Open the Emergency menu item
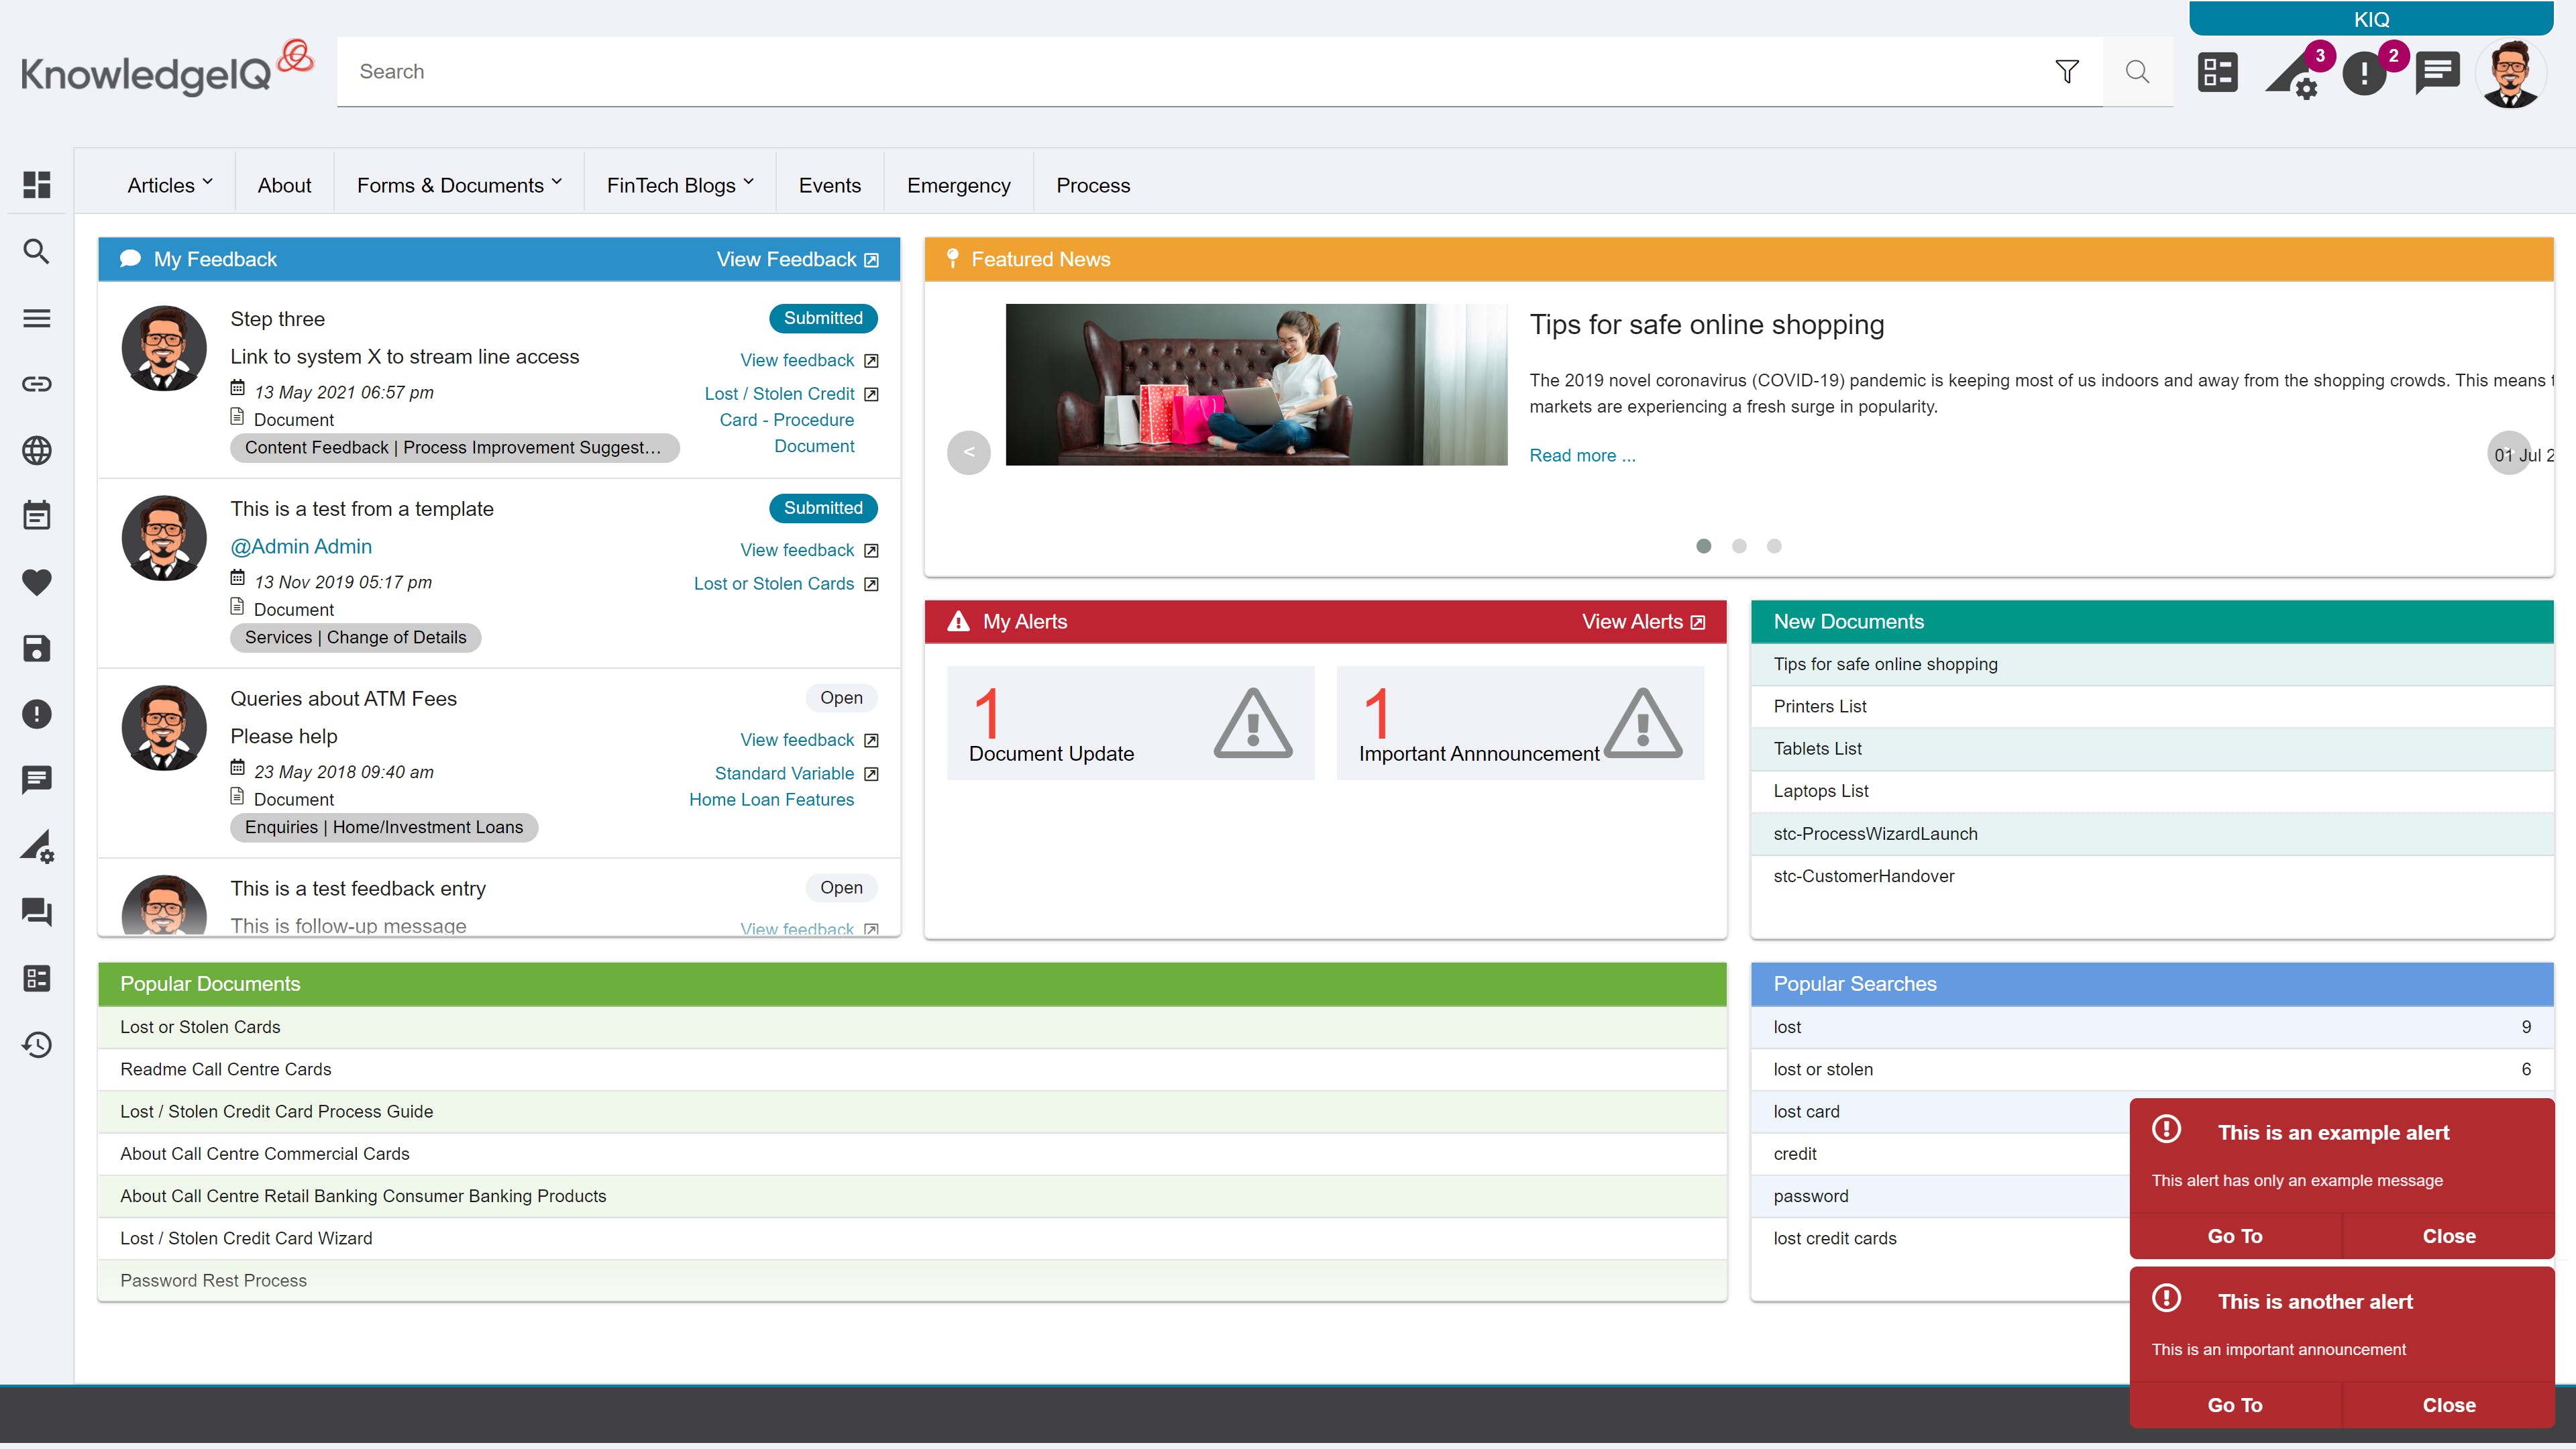The width and height of the screenshot is (2576, 1449). click(x=958, y=185)
